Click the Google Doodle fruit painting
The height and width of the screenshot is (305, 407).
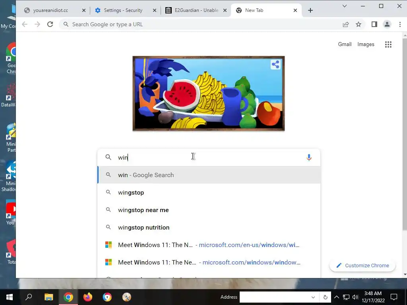pos(208,93)
